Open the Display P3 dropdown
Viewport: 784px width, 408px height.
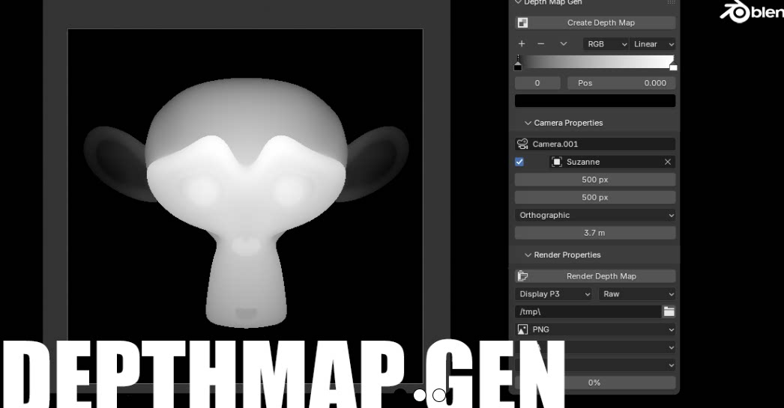553,294
